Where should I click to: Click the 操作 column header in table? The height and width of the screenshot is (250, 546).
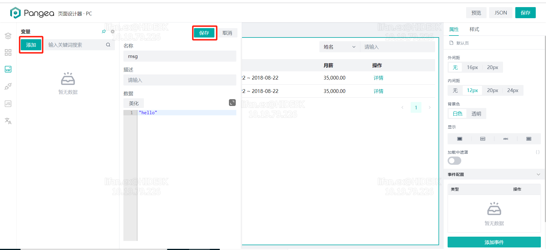point(377,65)
